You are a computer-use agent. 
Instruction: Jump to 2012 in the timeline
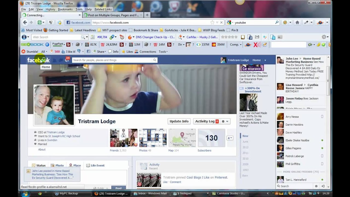pyautogui.click(x=245, y=147)
